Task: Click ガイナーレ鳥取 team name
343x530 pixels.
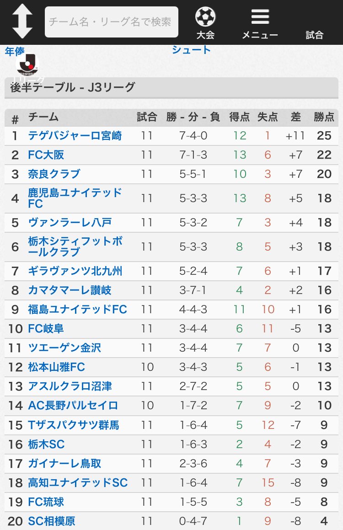Action: tap(64, 463)
